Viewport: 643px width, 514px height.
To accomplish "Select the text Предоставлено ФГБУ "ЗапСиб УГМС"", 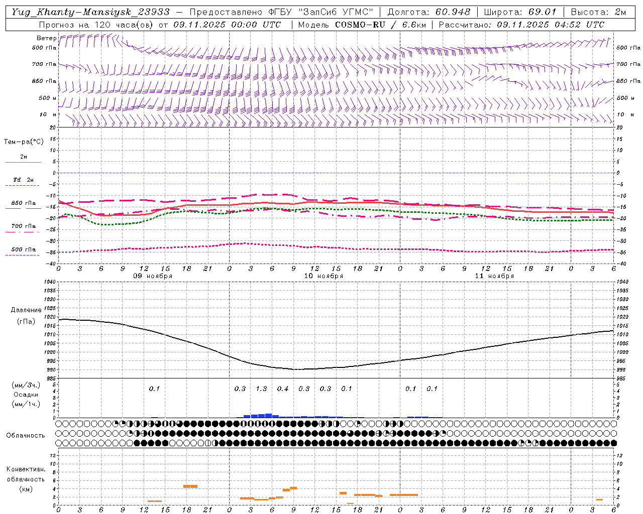I will click(281, 12).
